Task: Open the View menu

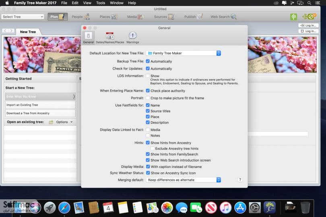Action: click(87, 3)
